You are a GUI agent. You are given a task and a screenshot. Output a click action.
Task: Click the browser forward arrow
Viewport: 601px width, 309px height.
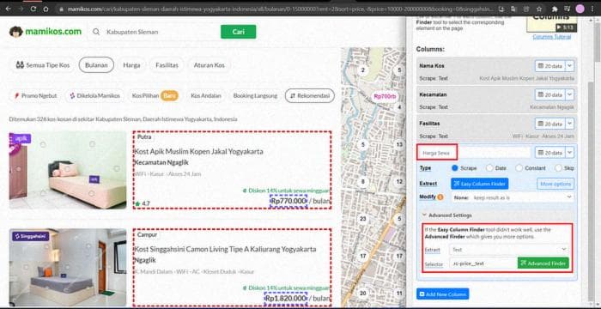[x=21, y=9]
